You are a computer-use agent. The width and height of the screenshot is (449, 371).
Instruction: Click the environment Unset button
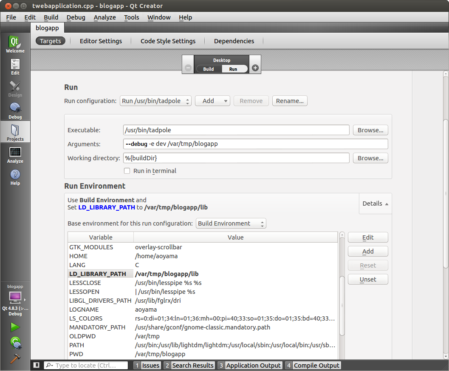coord(368,279)
